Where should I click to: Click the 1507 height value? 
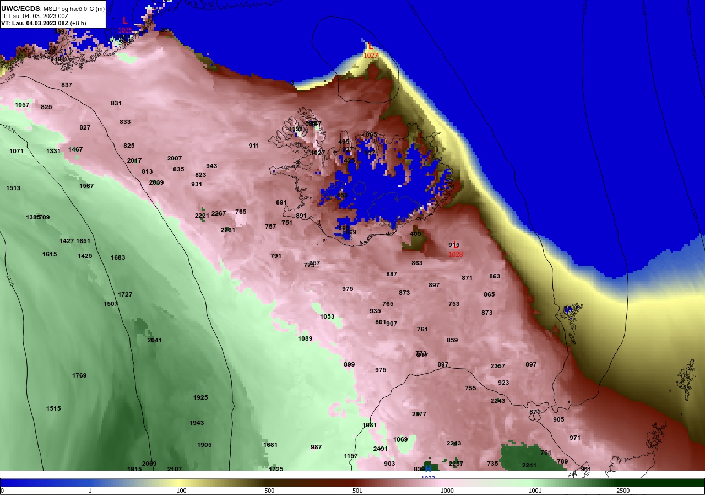111,304
